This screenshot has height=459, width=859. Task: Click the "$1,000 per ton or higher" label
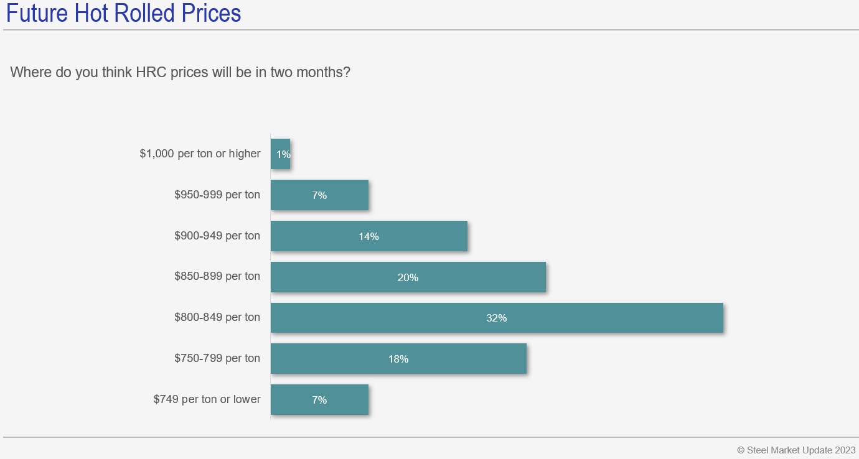(200, 154)
